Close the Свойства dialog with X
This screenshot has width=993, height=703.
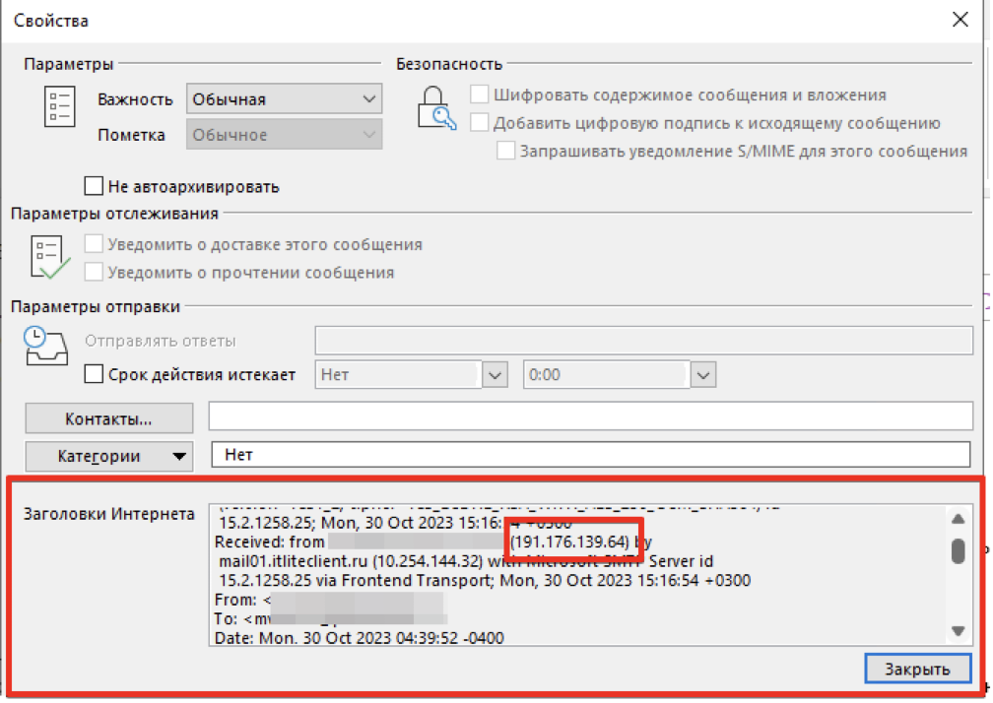click(x=960, y=20)
